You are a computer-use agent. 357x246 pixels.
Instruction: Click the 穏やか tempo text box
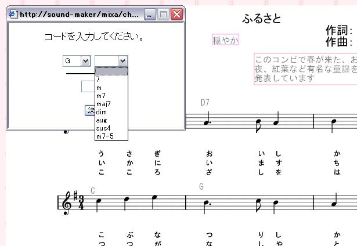[x=225, y=39]
